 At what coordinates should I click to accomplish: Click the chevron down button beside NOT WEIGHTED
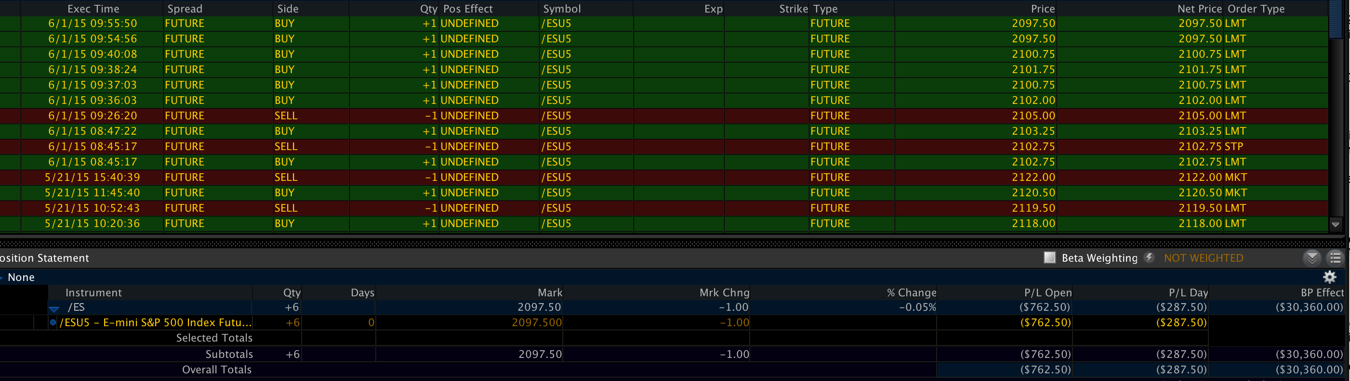(1312, 258)
